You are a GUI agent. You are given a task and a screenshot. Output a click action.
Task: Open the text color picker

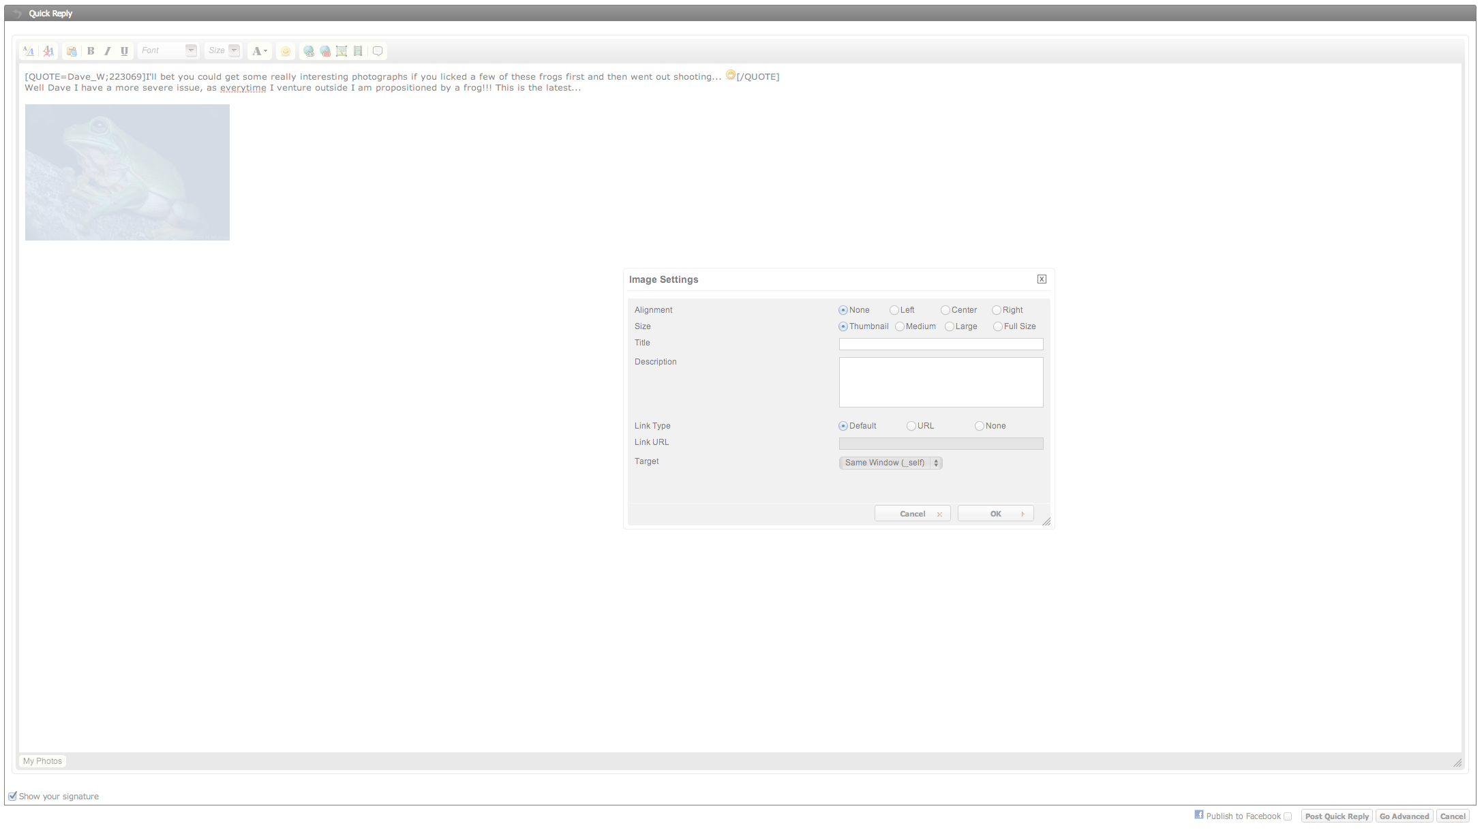260,51
